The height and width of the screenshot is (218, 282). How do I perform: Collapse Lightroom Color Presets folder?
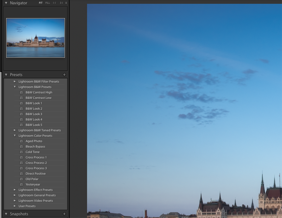pyautogui.click(x=15, y=136)
